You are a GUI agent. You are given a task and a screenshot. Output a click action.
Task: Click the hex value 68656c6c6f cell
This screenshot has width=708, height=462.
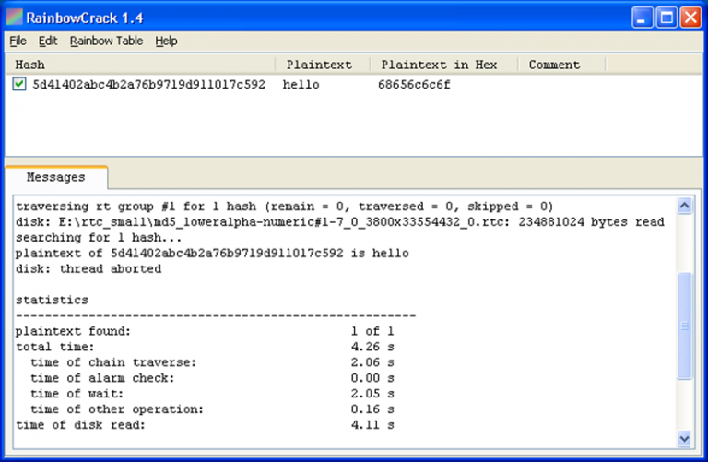pos(414,84)
